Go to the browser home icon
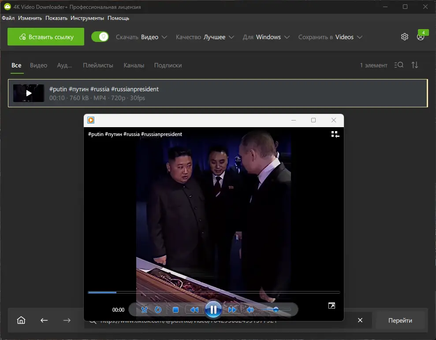The image size is (436, 340). (21, 320)
